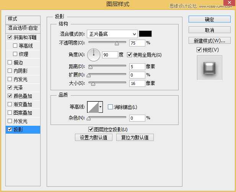Click the angle dial control

(x=94, y=55)
